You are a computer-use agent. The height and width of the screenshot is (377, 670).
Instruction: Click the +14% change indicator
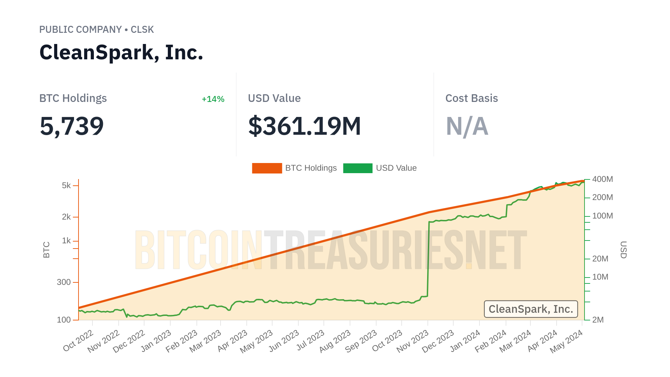(x=213, y=99)
